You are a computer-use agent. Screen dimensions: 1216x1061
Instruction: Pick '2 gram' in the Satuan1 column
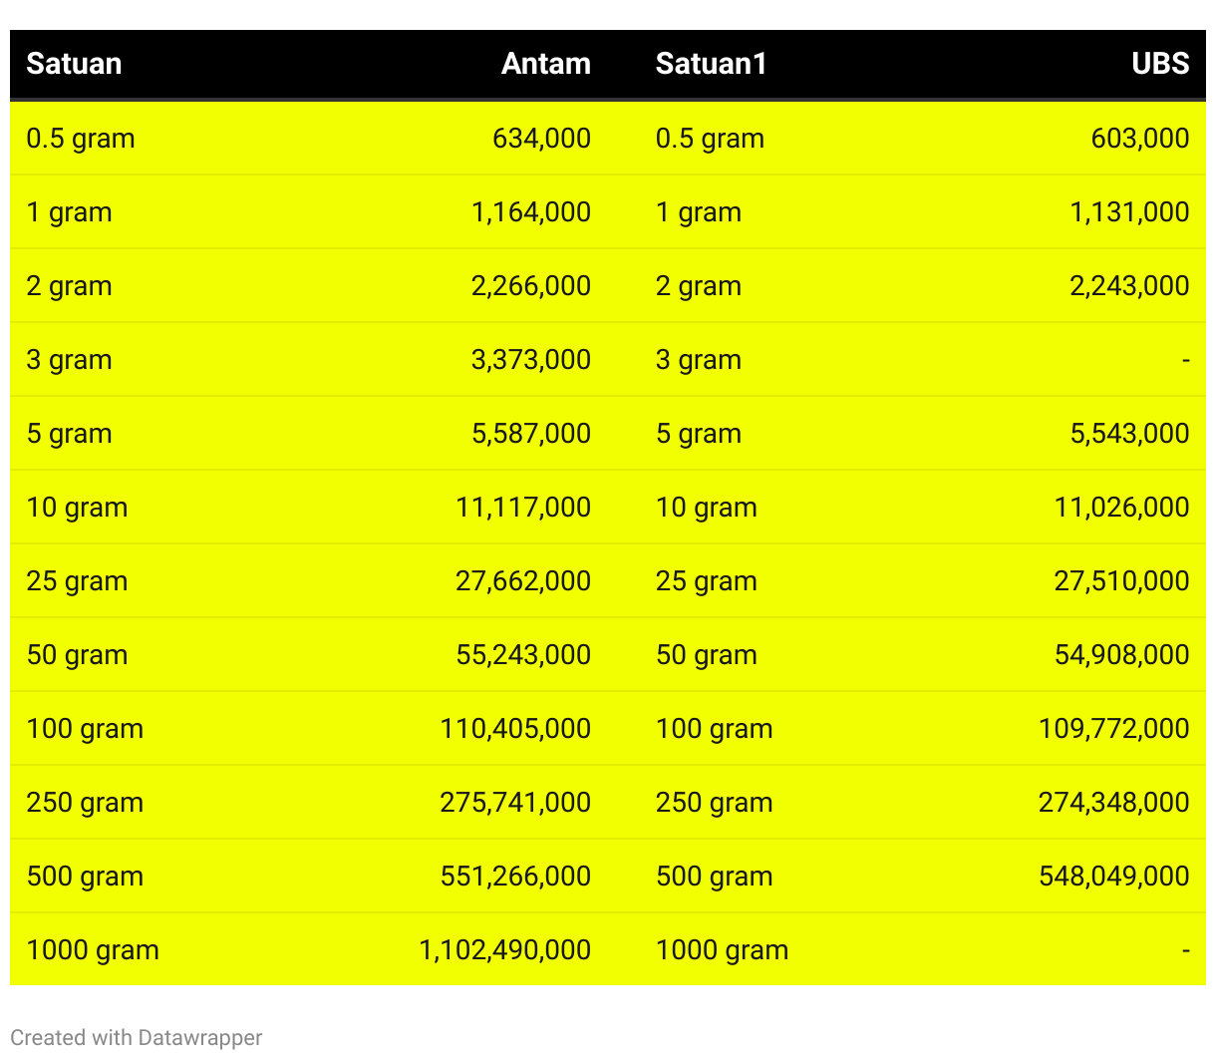(x=699, y=286)
